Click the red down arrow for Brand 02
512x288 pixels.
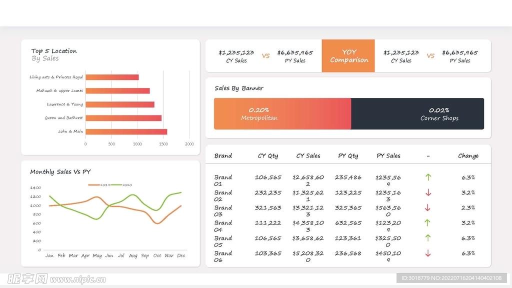click(x=428, y=192)
